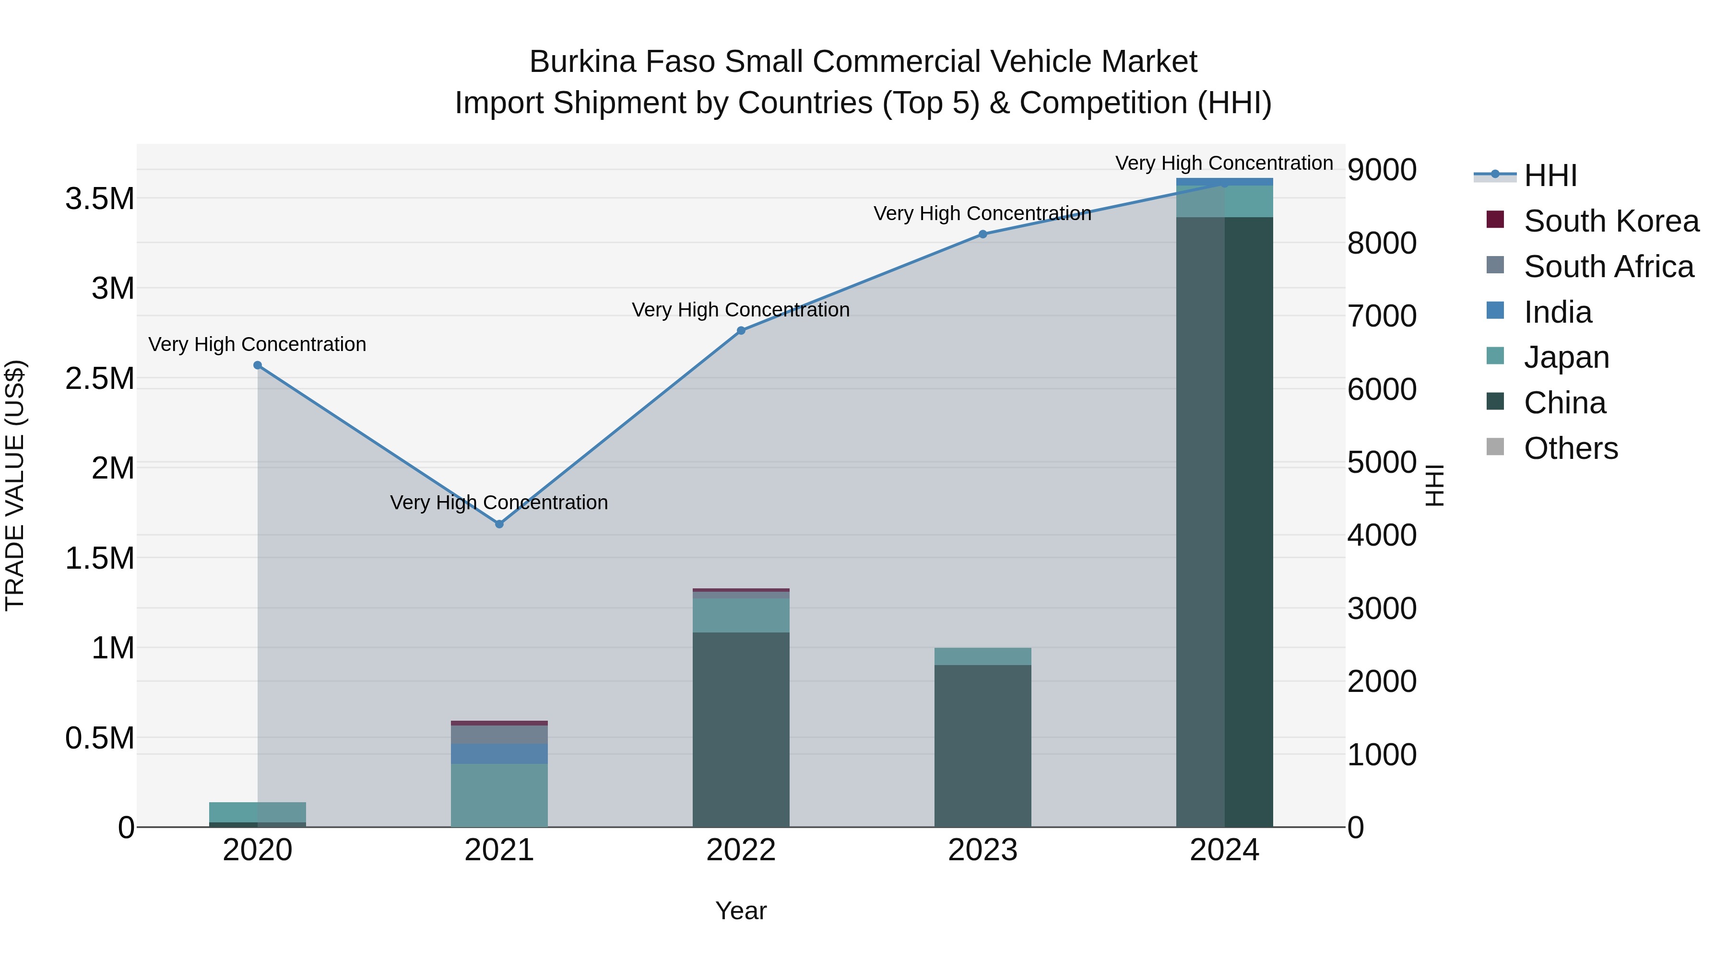Image resolution: width=1727 pixels, height=971 pixels.
Task: Click the China legend label
Action: pos(1565,403)
